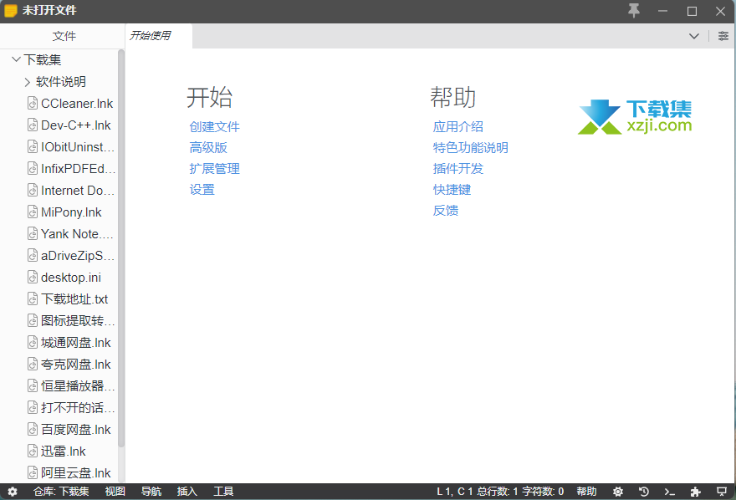
Task: Toggle the terminal prompt icon
Action: 669,491
